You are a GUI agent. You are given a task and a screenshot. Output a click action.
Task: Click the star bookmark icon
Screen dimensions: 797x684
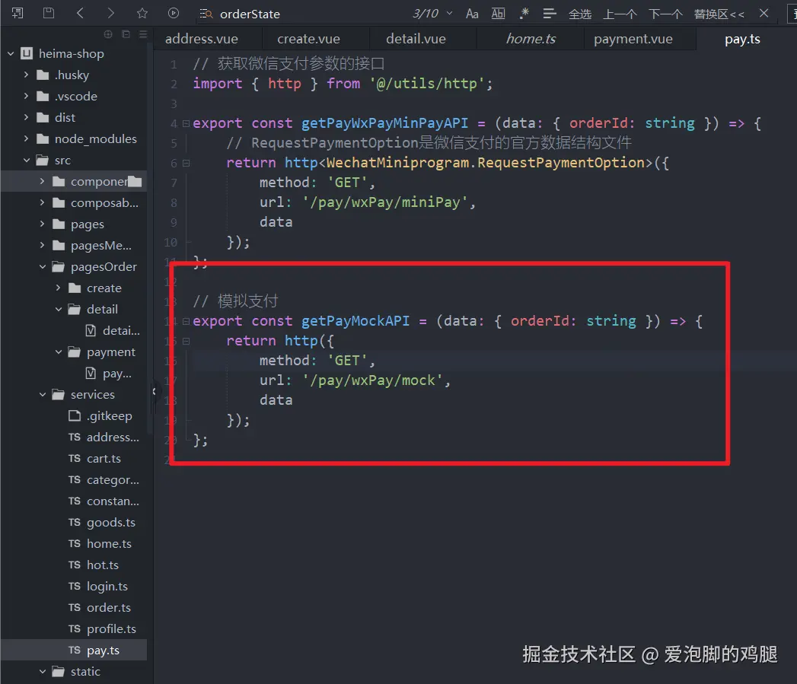[142, 13]
